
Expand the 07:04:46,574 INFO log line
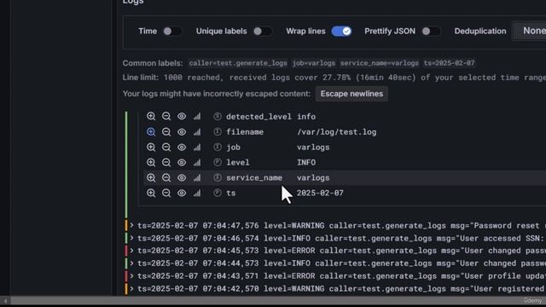click(x=132, y=238)
